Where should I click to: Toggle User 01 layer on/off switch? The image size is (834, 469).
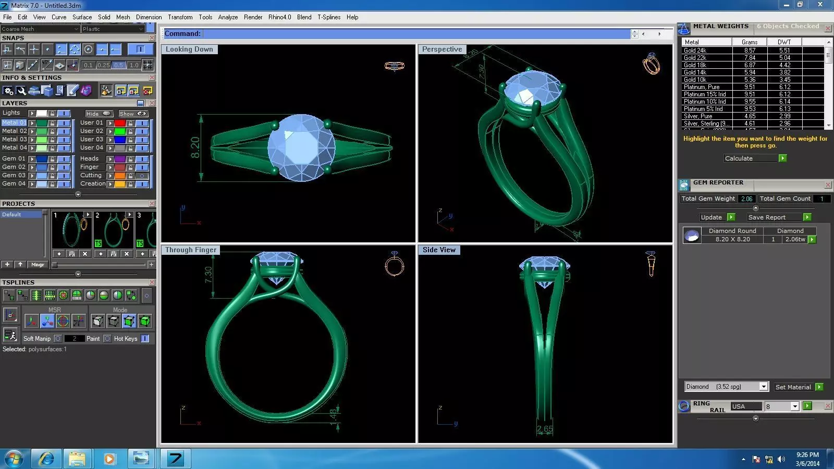pyautogui.click(x=142, y=123)
